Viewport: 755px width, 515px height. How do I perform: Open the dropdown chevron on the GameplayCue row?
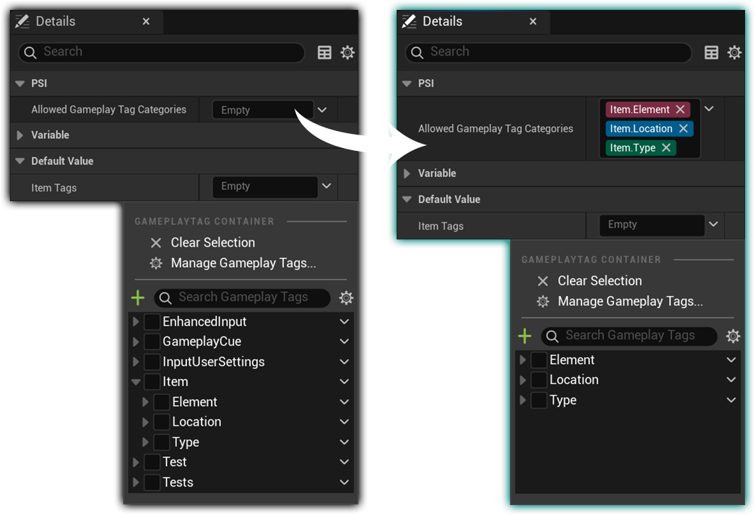[x=344, y=341]
